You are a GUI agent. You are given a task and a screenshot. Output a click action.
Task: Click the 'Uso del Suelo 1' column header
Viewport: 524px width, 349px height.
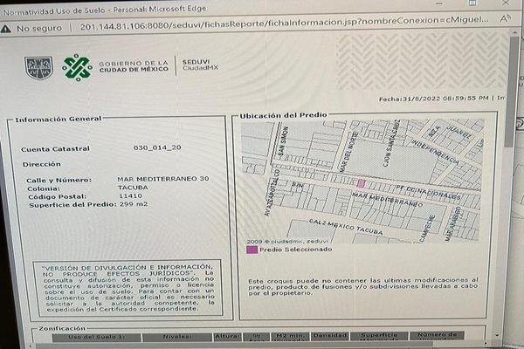(x=92, y=337)
